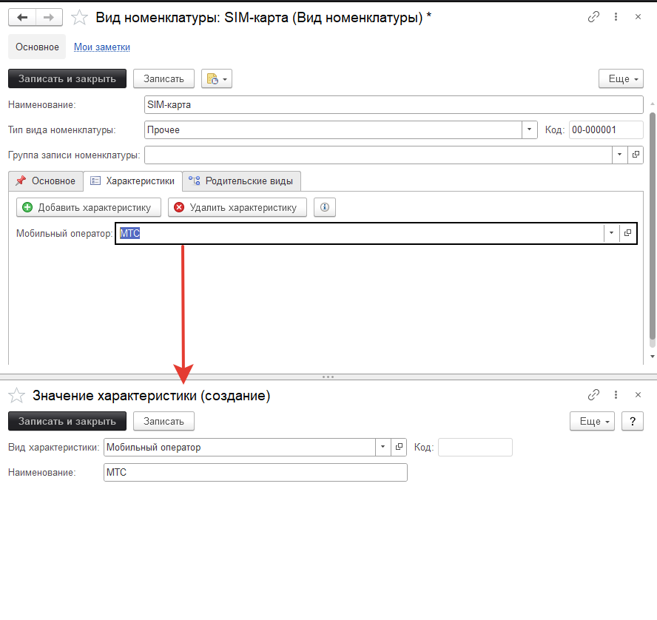
Task: Copy link to the nomenclature type form
Action: tap(593, 16)
